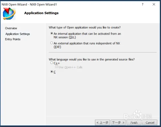Click the Application Settings heading text
The height and width of the screenshot is (127, 161).
[42, 13]
